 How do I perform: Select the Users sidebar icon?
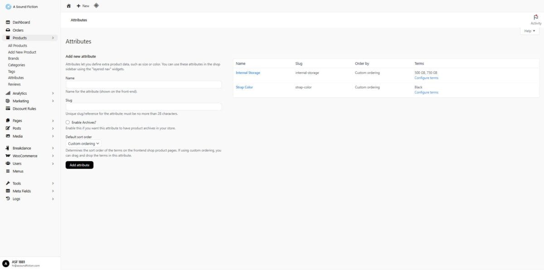pos(7,163)
